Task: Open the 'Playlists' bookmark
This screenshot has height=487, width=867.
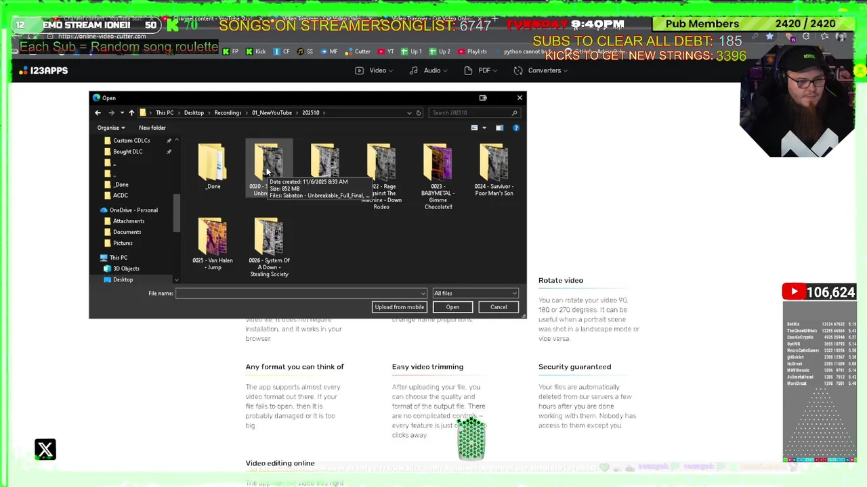Action: click(472, 51)
